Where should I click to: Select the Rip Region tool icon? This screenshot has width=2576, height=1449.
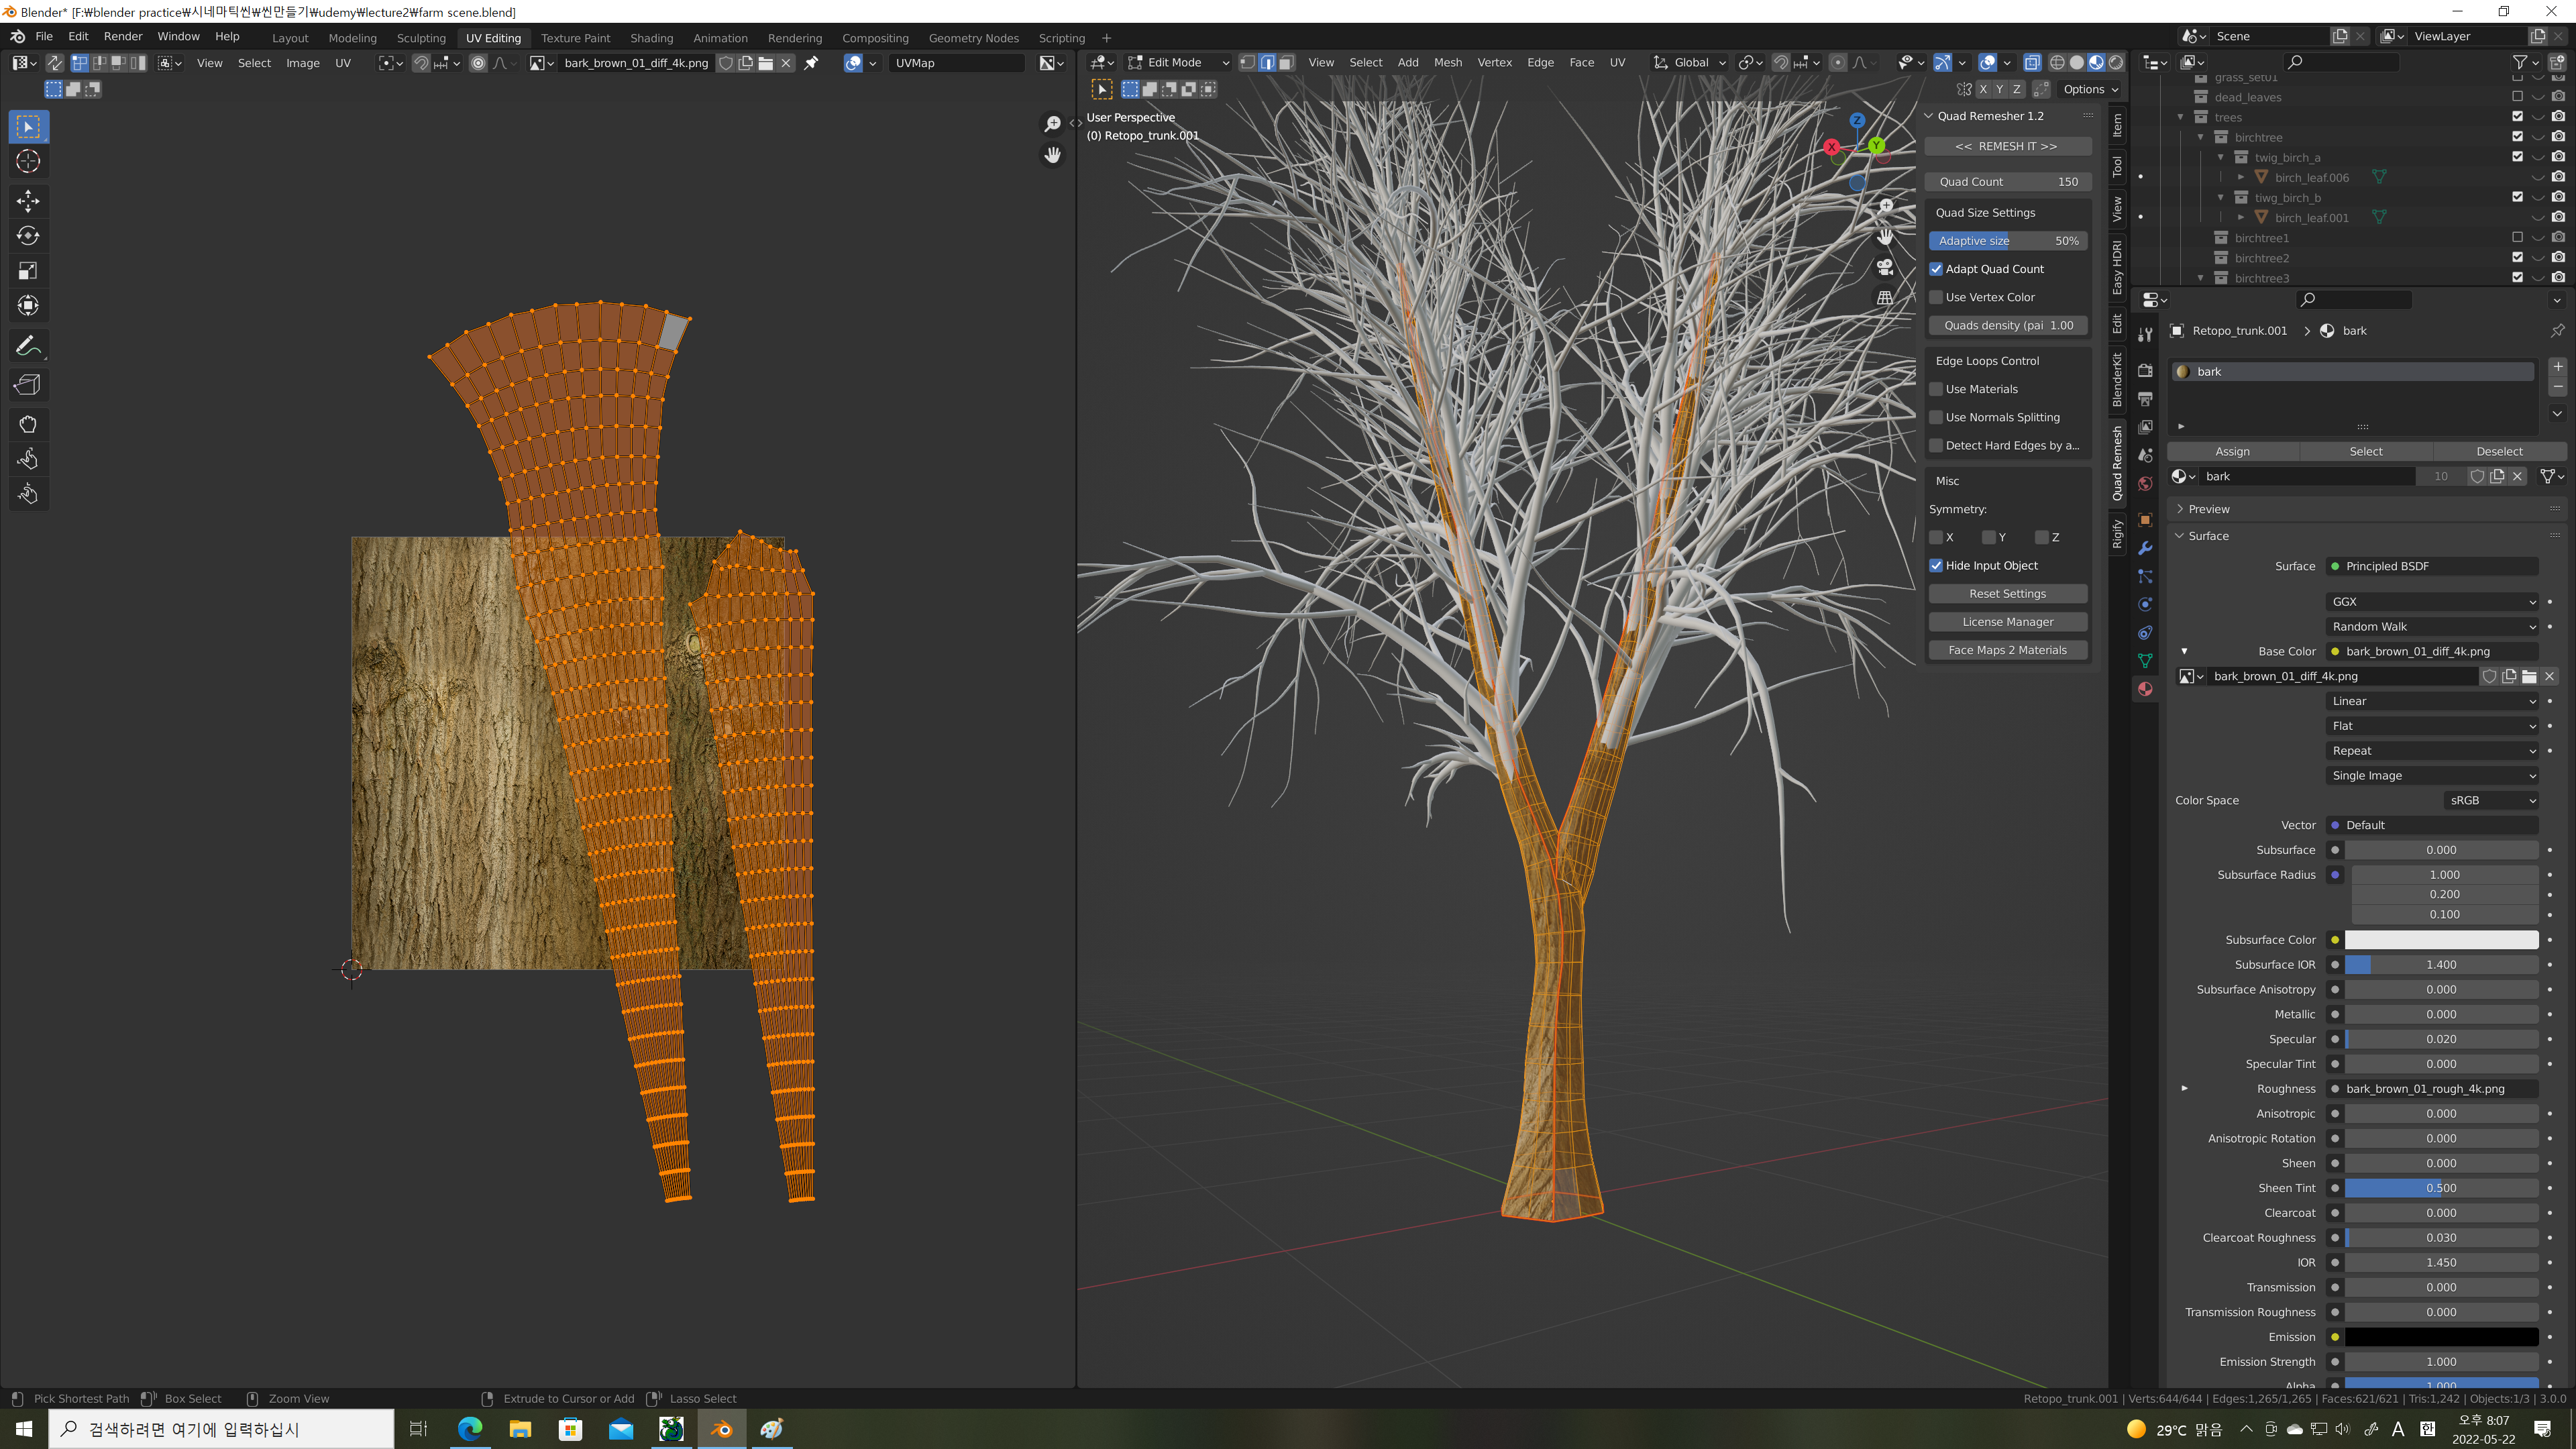[28, 385]
